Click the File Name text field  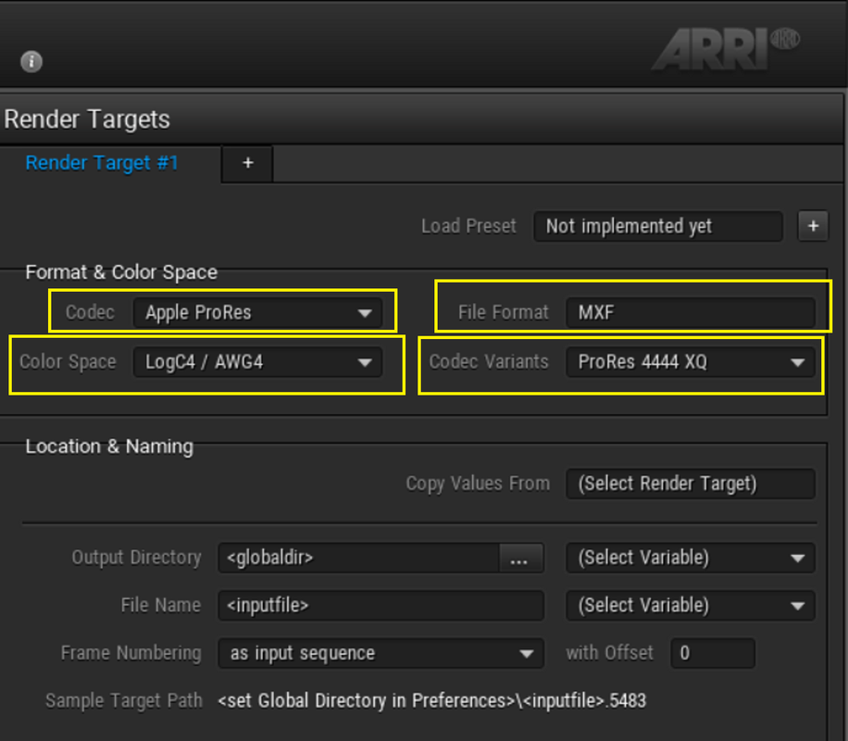380,605
